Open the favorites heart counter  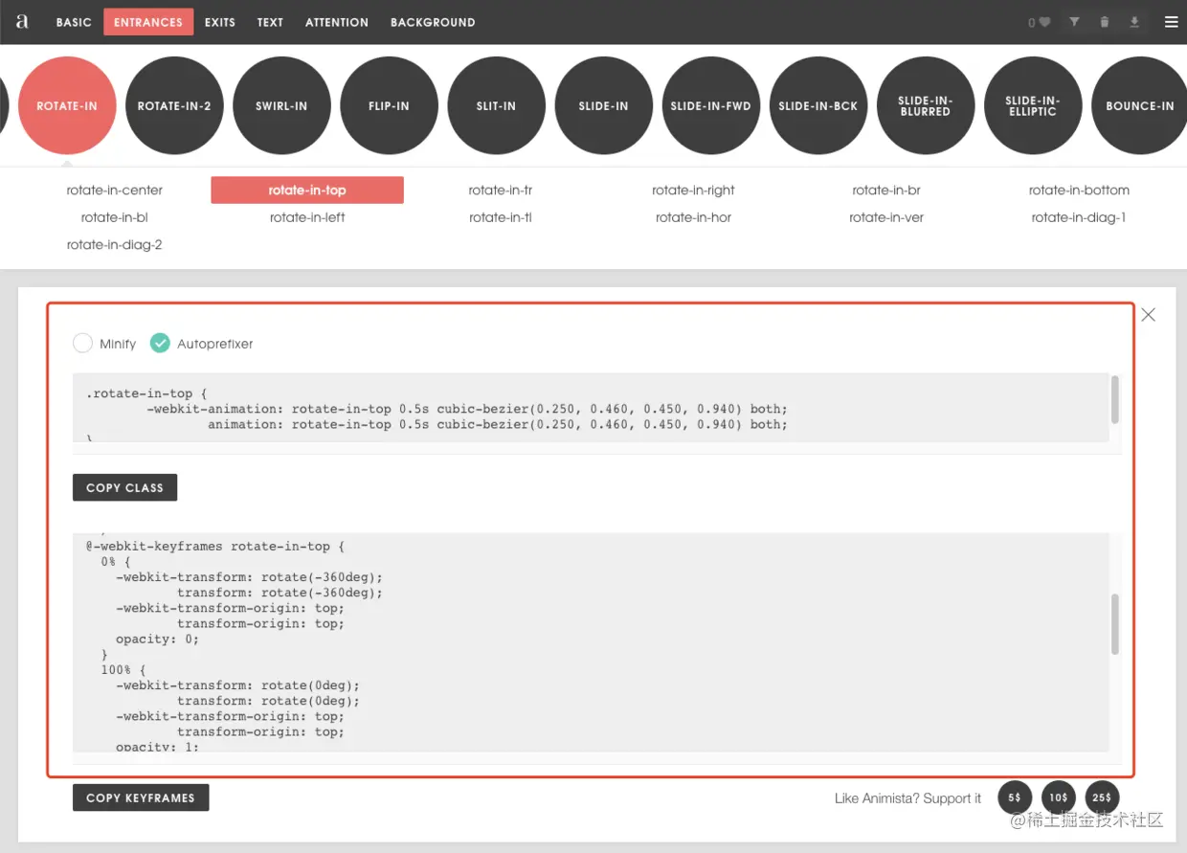1040,22
